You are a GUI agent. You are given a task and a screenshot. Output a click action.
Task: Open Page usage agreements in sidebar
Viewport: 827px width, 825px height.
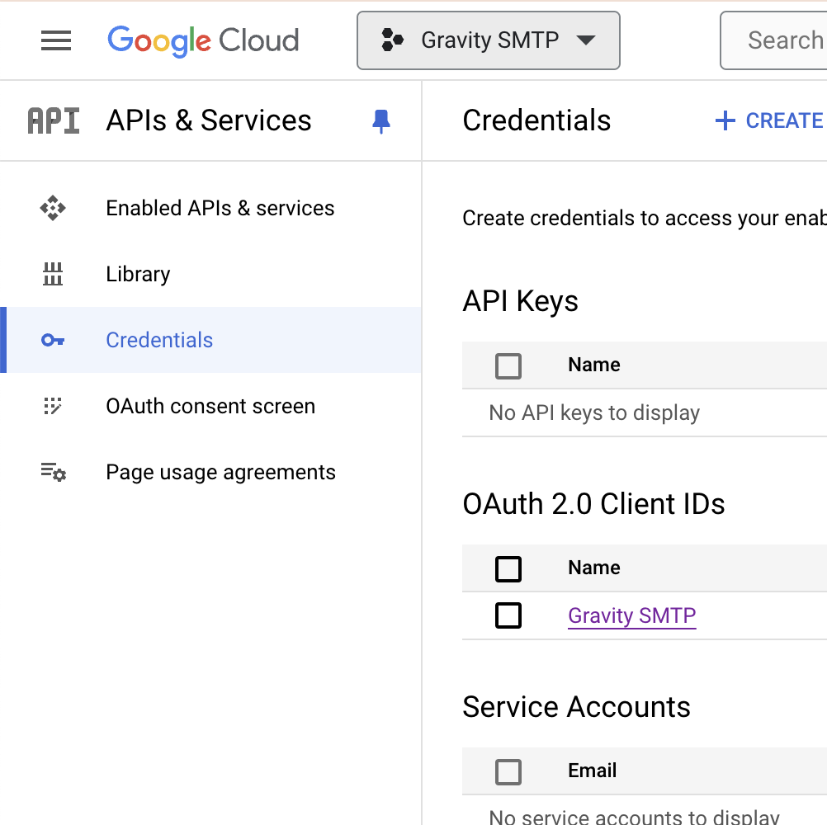coord(220,472)
